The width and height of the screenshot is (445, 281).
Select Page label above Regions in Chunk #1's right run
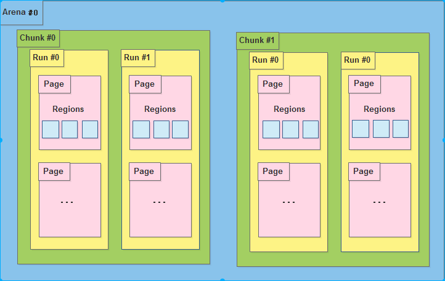pyautogui.click(x=364, y=84)
